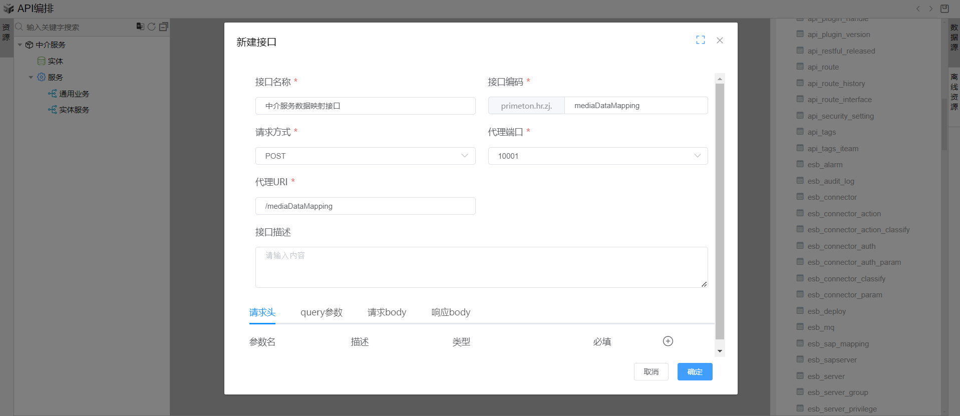
Task: Collapse the 中介服务 root node
Action: 20,45
